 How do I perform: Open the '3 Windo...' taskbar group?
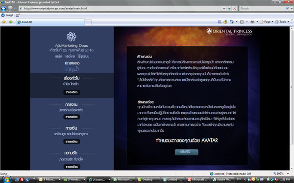[x=74, y=180]
